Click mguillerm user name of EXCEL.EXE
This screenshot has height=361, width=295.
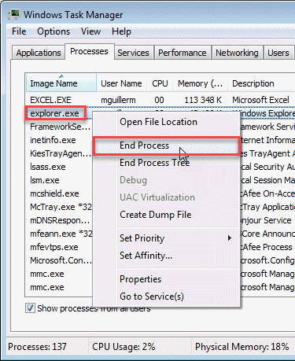[x=118, y=100]
